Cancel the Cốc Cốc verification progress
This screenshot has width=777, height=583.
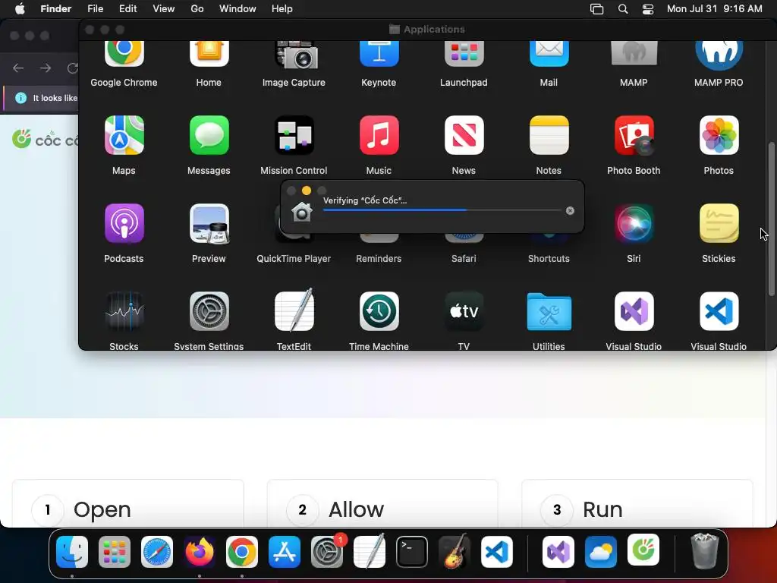tap(570, 211)
